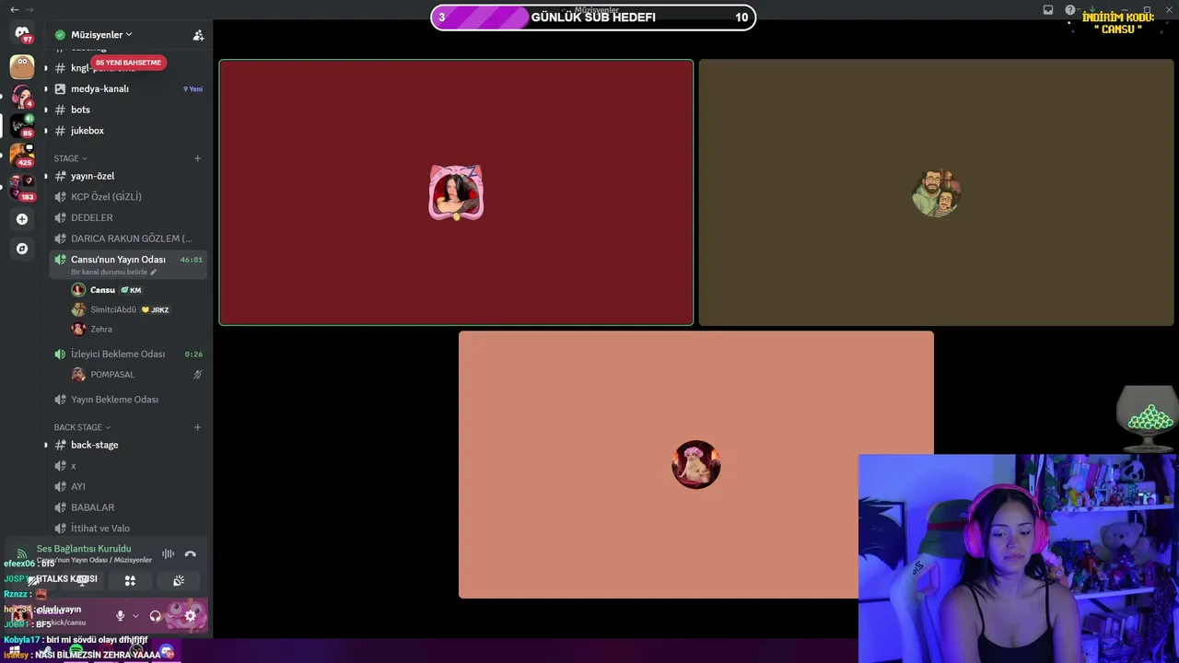Click the invite people icon next to Müzisyenler
Viewport: 1179px width, 663px height.
tap(198, 35)
